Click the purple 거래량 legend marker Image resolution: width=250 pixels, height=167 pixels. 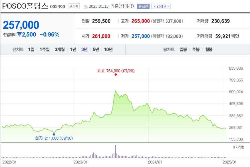pyautogui.click(x=234, y=147)
